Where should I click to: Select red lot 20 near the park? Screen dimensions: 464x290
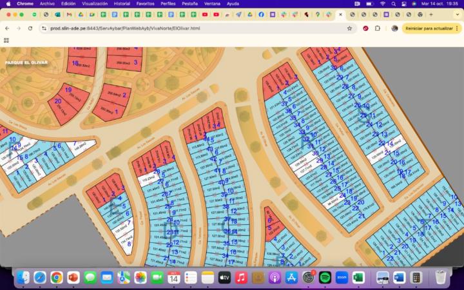[x=61, y=108]
